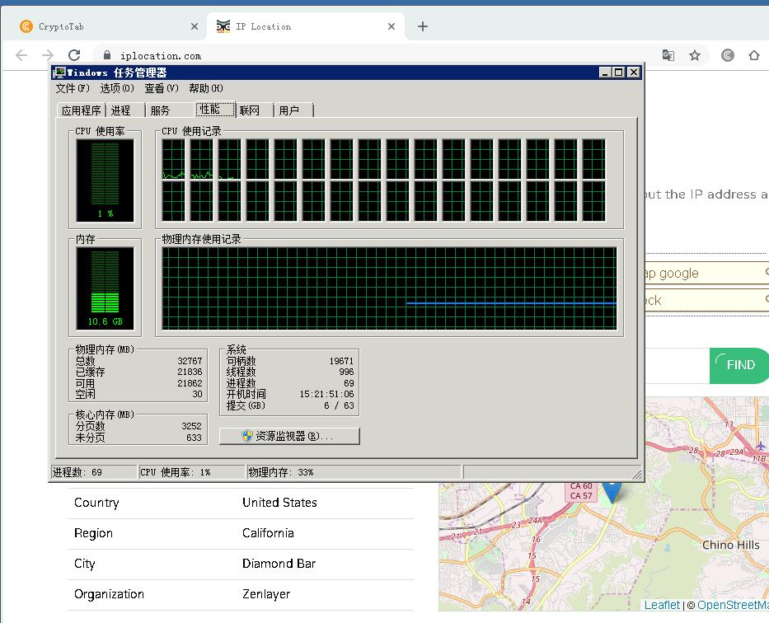Viewport: 769px width, 623px height.
Task: Click the physical memory usage history graph
Action: tap(389, 288)
